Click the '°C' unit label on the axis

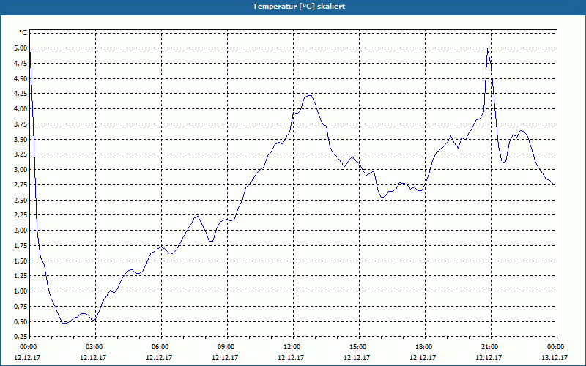pos(23,33)
